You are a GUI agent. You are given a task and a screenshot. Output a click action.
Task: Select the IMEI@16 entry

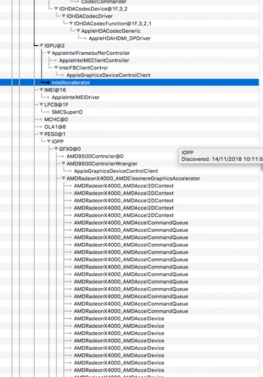click(x=55, y=90)
